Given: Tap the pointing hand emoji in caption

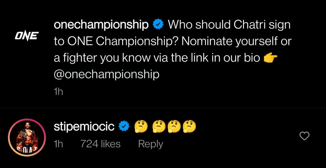Looking at the screenshot, I should pos(270,58).
